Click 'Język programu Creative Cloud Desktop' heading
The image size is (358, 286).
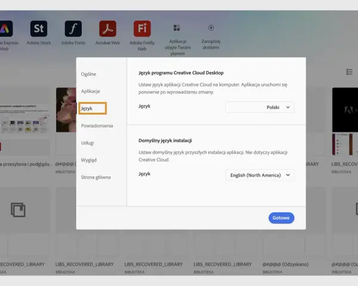pyautogui.click(x=181, y=73)
